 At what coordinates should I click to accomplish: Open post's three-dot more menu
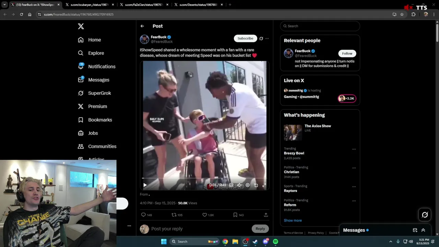tap(267, 38)
